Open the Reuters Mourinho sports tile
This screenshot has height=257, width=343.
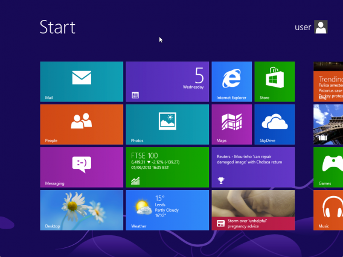pyautogui.click(x=253, y=167)
